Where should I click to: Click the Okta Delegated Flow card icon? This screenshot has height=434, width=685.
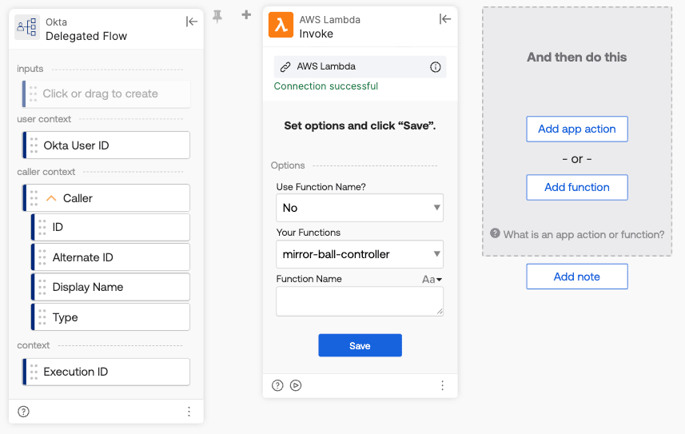pyautogui.click(x=26, y=27)
